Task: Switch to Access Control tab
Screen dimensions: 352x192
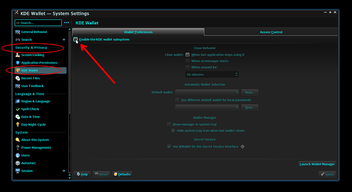Action: (x=271, y=32)
